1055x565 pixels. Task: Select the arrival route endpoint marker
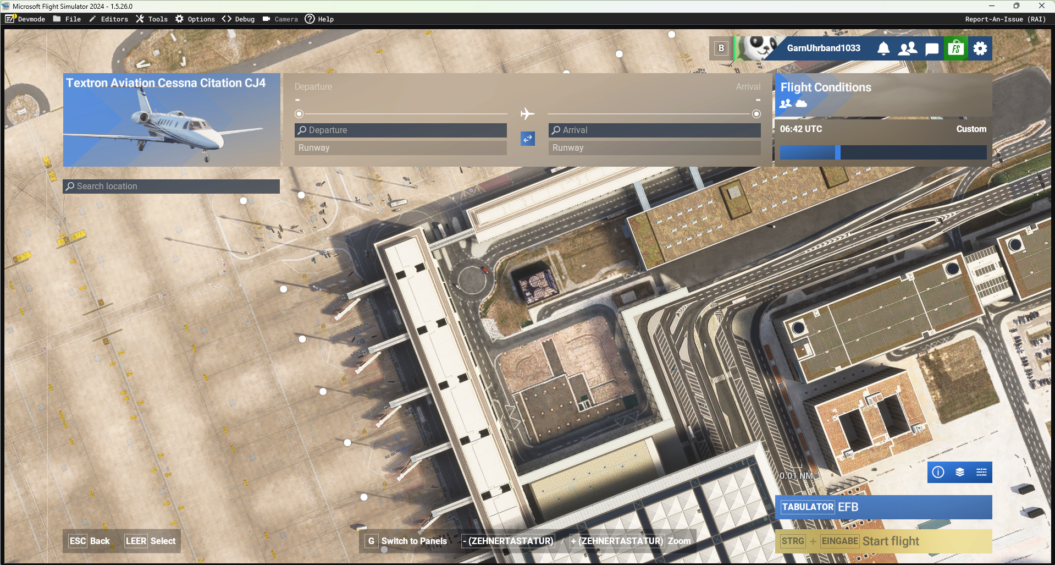[x=756, y=114]
